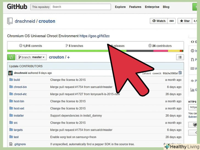Open the Pull requests sidebar icon
The width and height of the screenshot is (200, 150).
click(192, 60)
